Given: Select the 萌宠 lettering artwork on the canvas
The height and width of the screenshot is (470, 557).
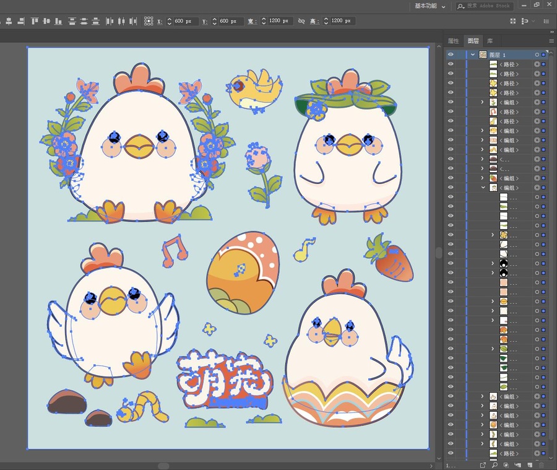Looking at the screenshot, I should point(225,380).
